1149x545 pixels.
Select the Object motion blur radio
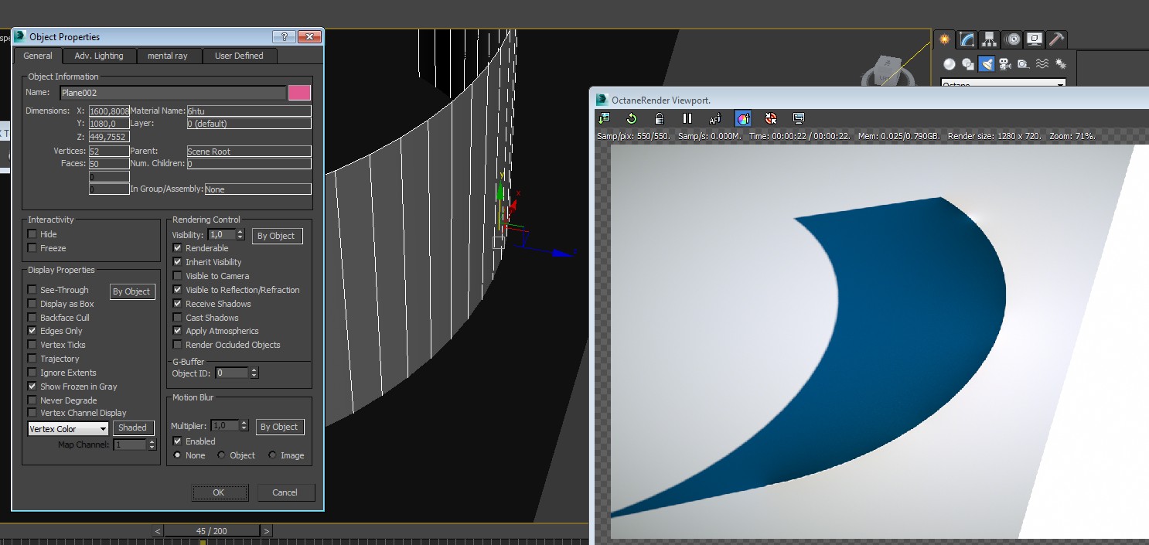222,455
